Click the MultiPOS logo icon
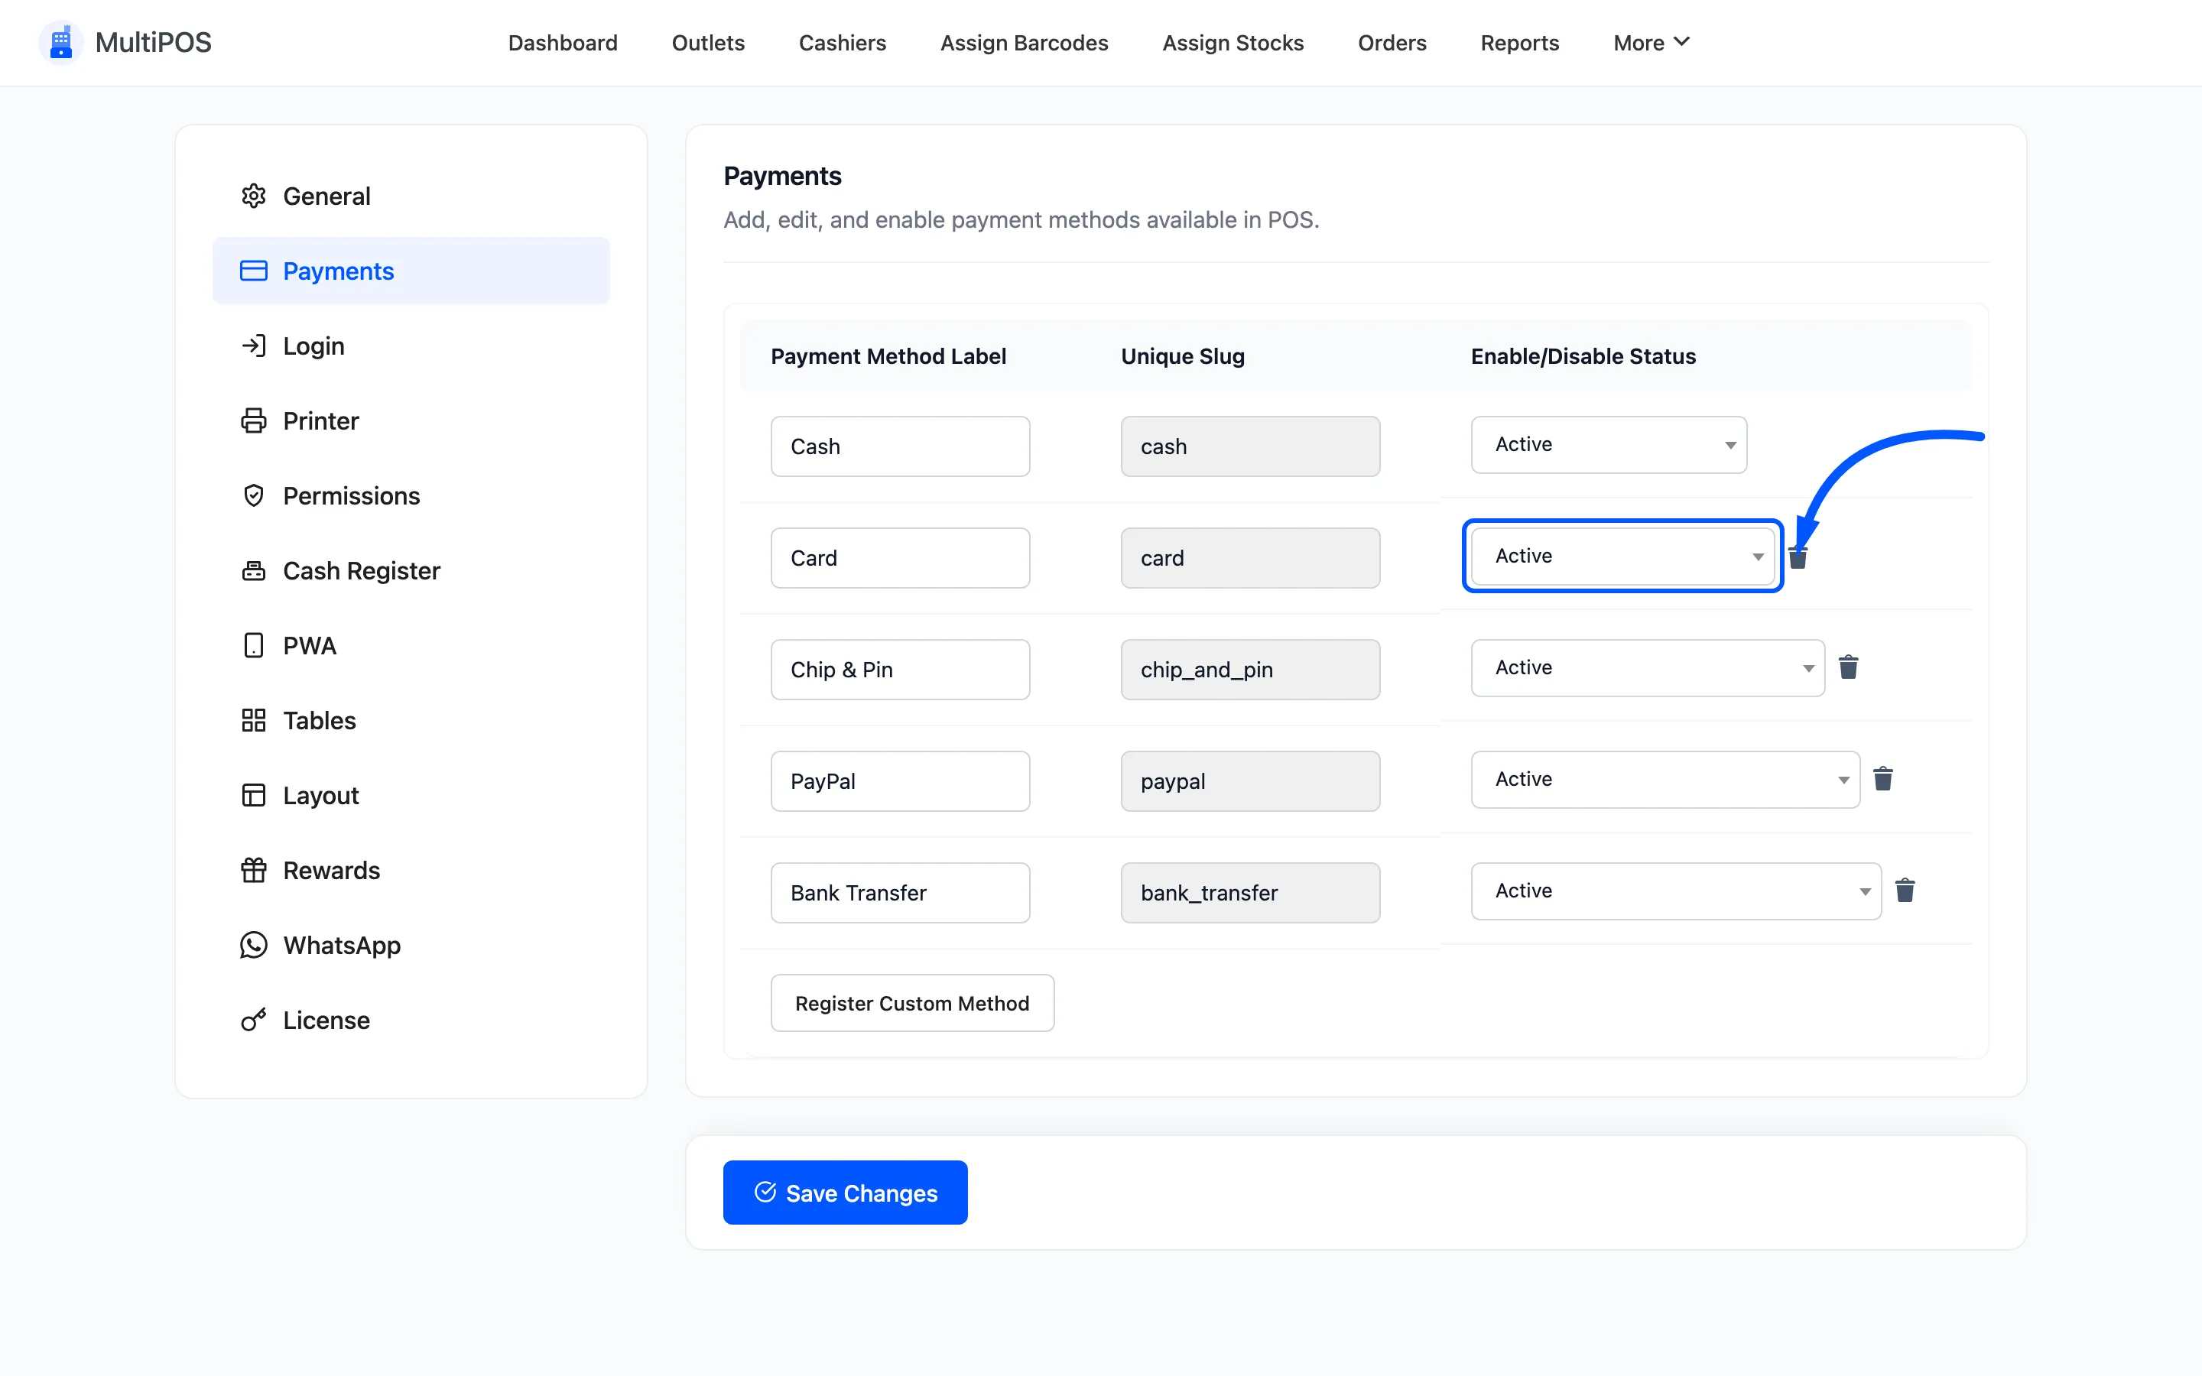Viewport: 2202px width, 1376px height. (61, 43)
